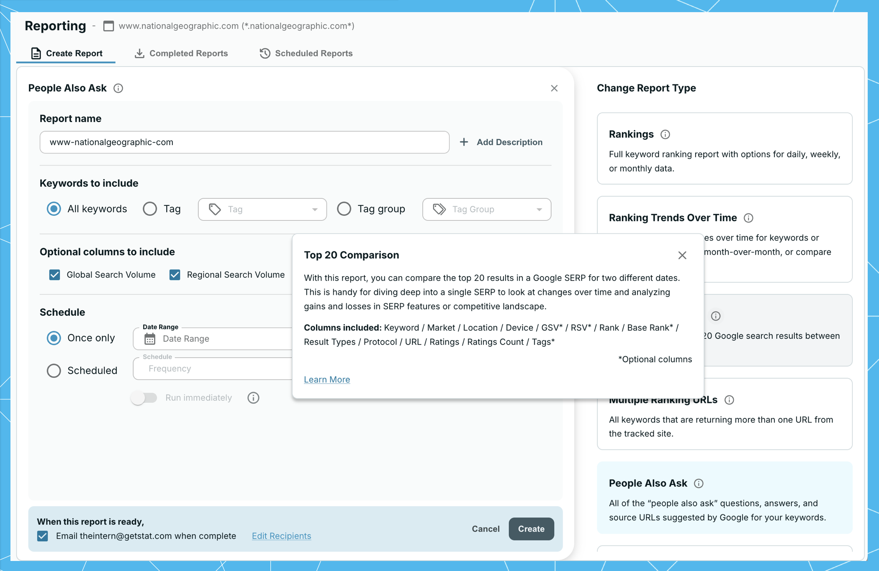Click info icon next to Run immediately
This screenshot has width=879, height=571.
253,398
